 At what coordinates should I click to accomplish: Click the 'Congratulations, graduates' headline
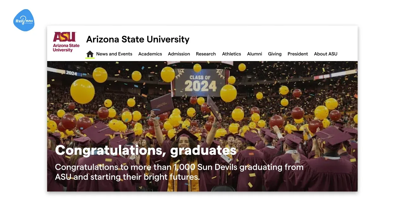point(146,150)
